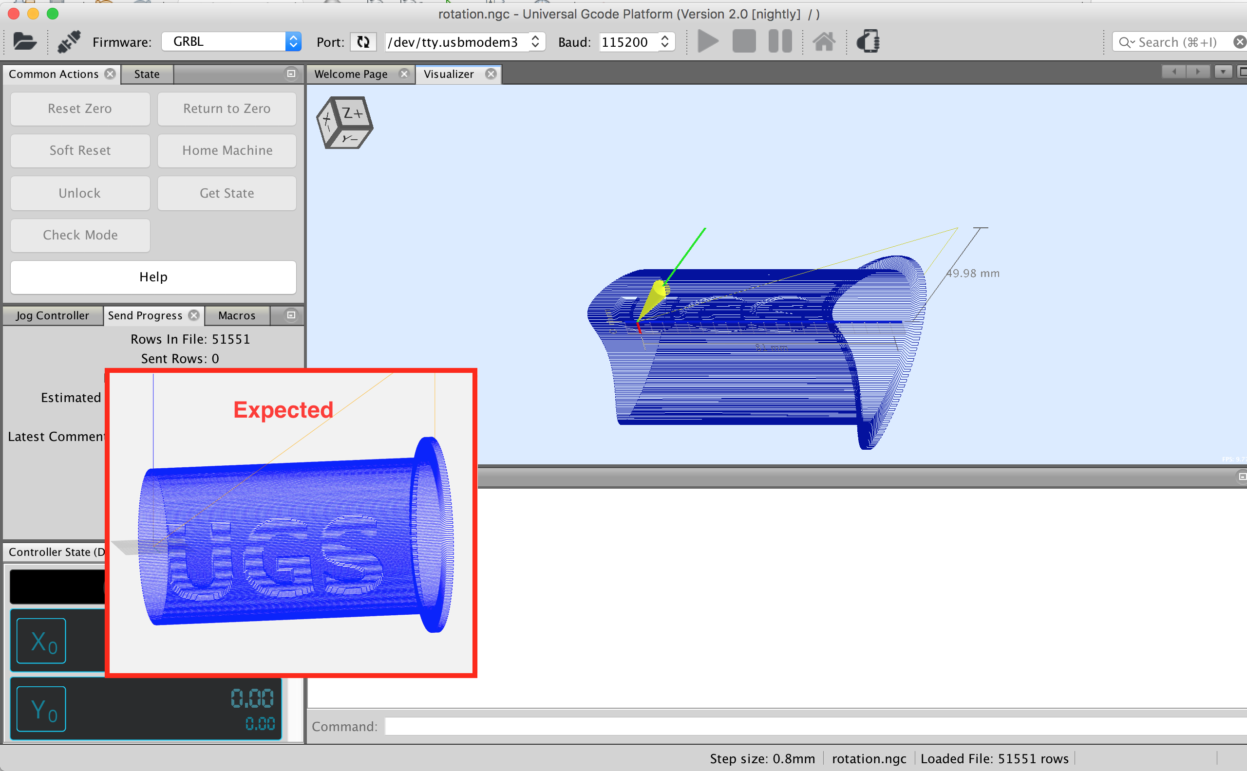Click the home machine house icon

click(x=824, y=41)
